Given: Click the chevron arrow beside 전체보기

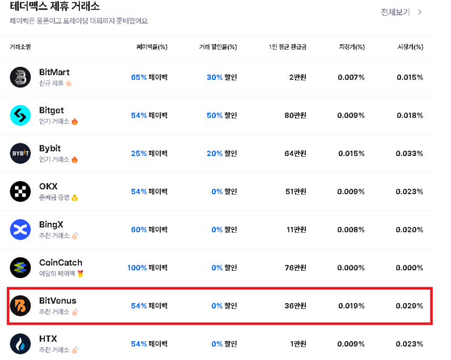Looking at the screenshot, I should (420, 12).
